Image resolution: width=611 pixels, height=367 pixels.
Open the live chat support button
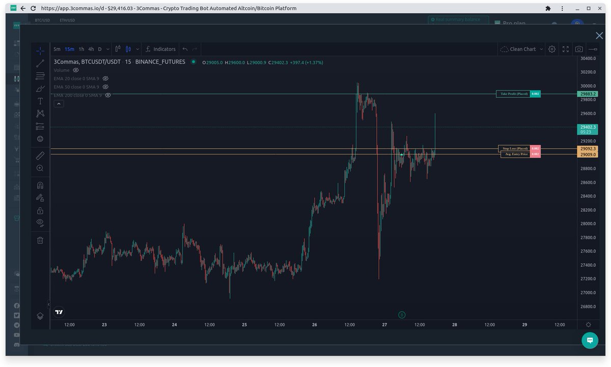tap(590, 340)
